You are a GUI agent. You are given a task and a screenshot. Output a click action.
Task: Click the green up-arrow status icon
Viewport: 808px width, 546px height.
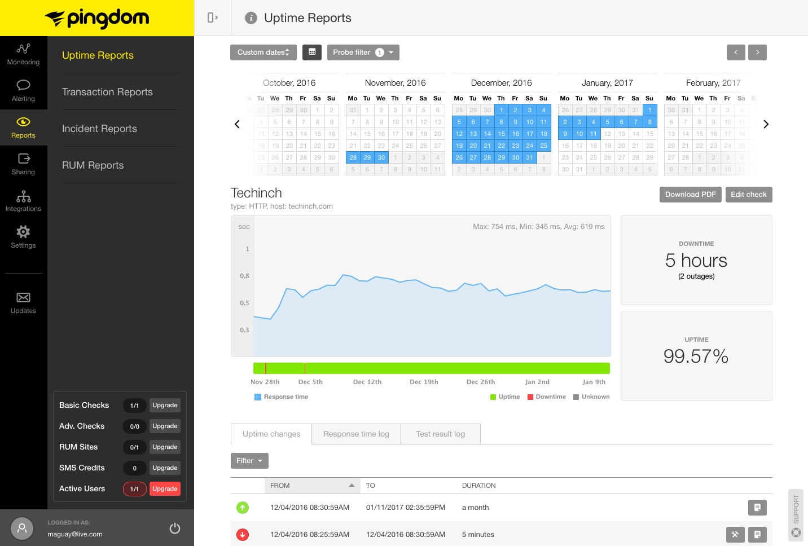tap(243, 508)
